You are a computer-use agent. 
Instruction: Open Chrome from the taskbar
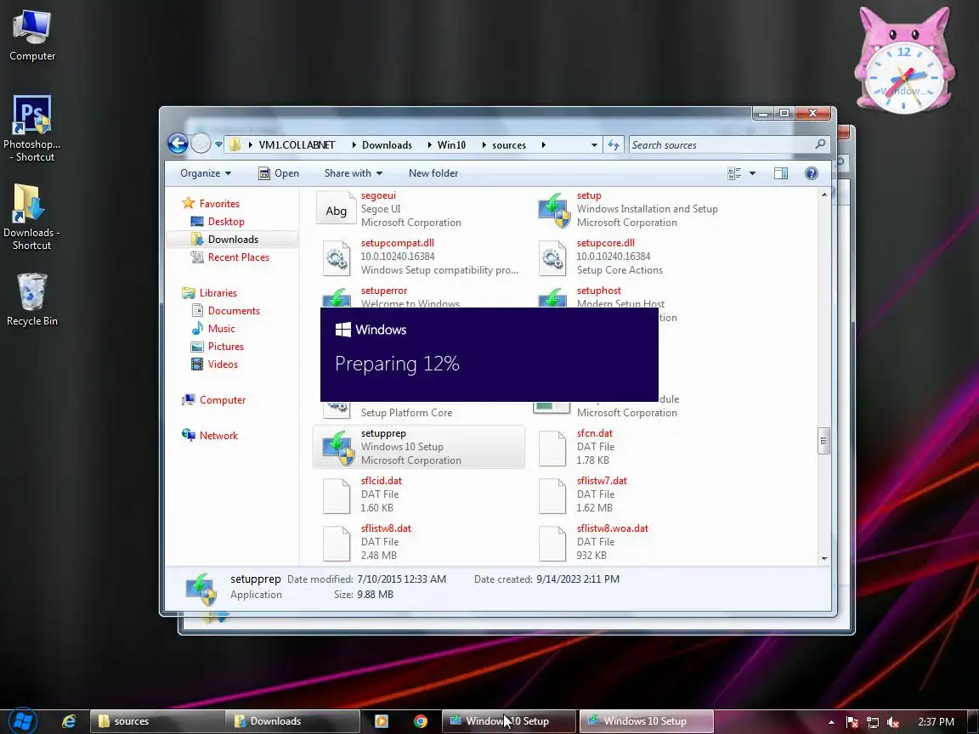tap(421, 721)
